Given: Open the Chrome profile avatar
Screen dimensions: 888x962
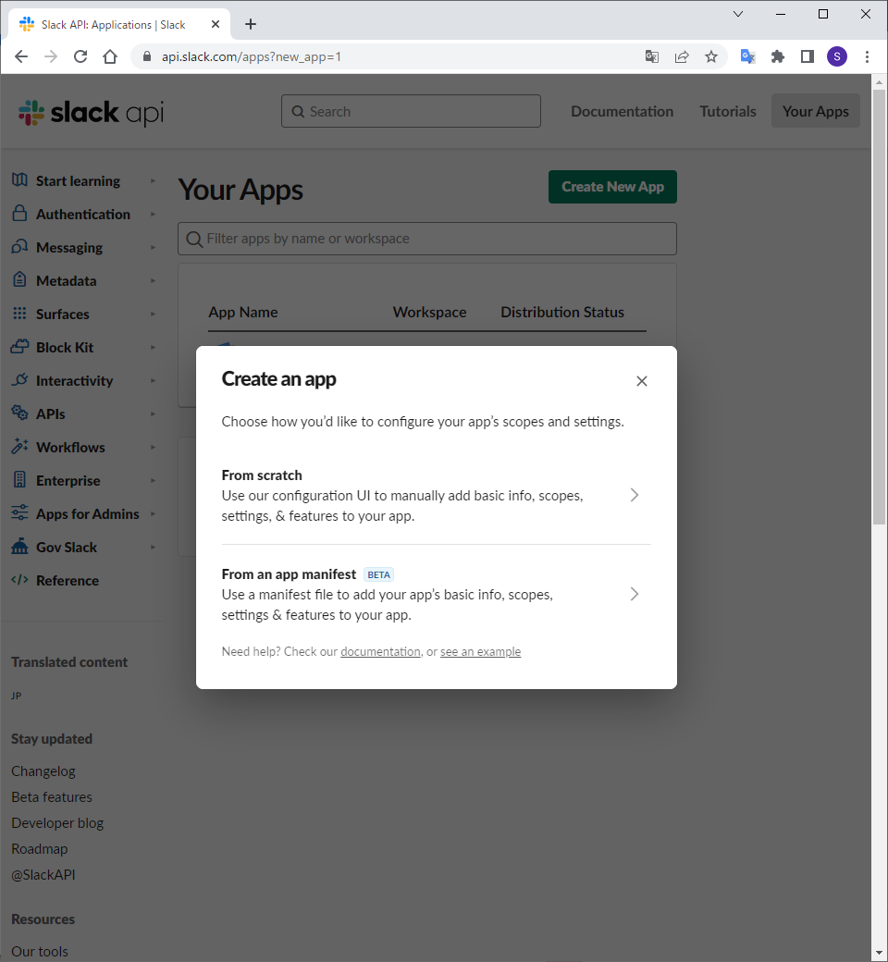Looking at the screenshot, I should point(837,56).
